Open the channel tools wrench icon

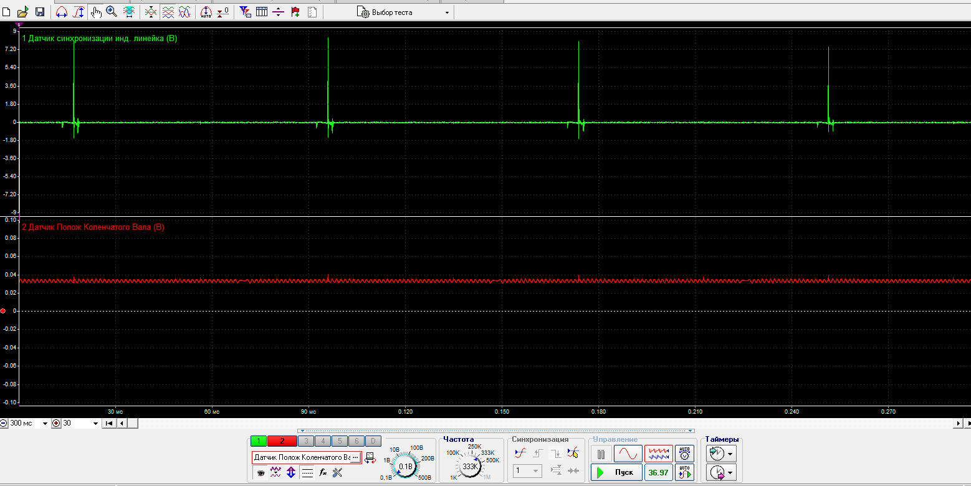click(337, 472)
